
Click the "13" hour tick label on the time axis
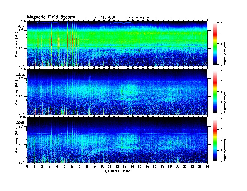[x=125, y=167]
